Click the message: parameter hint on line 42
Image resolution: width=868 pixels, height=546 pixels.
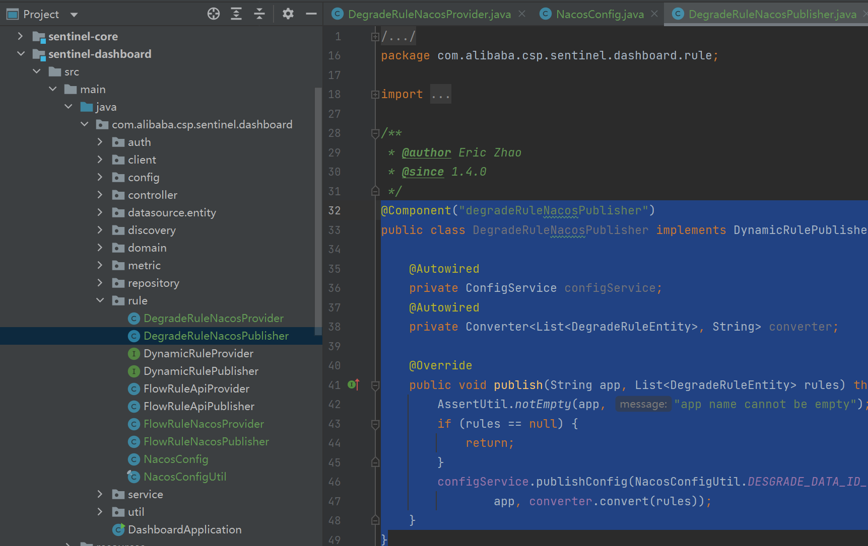[x=643, y=405]
